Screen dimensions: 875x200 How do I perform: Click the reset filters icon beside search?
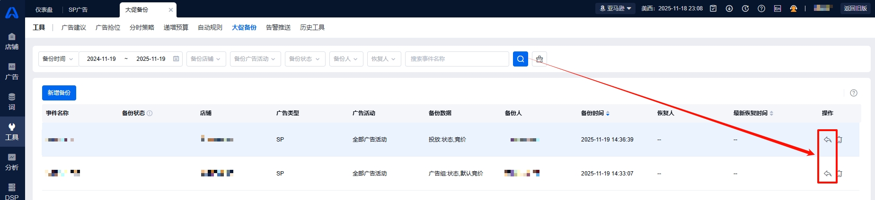[539, 59]
